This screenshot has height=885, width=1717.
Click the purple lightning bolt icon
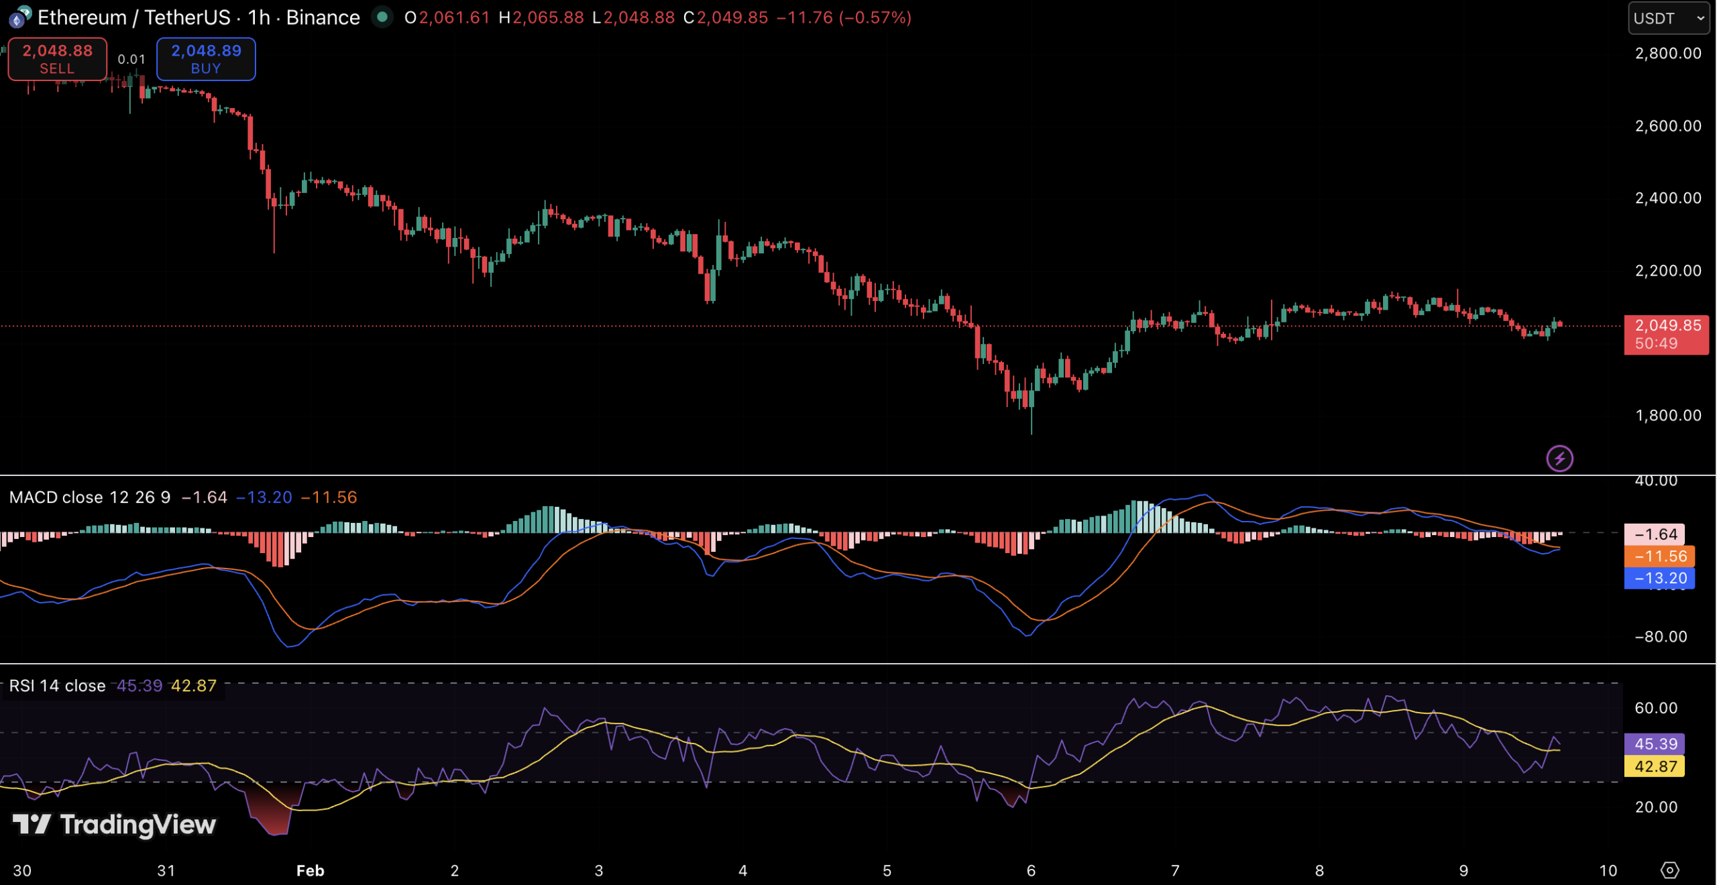[x=1559, y=459]
